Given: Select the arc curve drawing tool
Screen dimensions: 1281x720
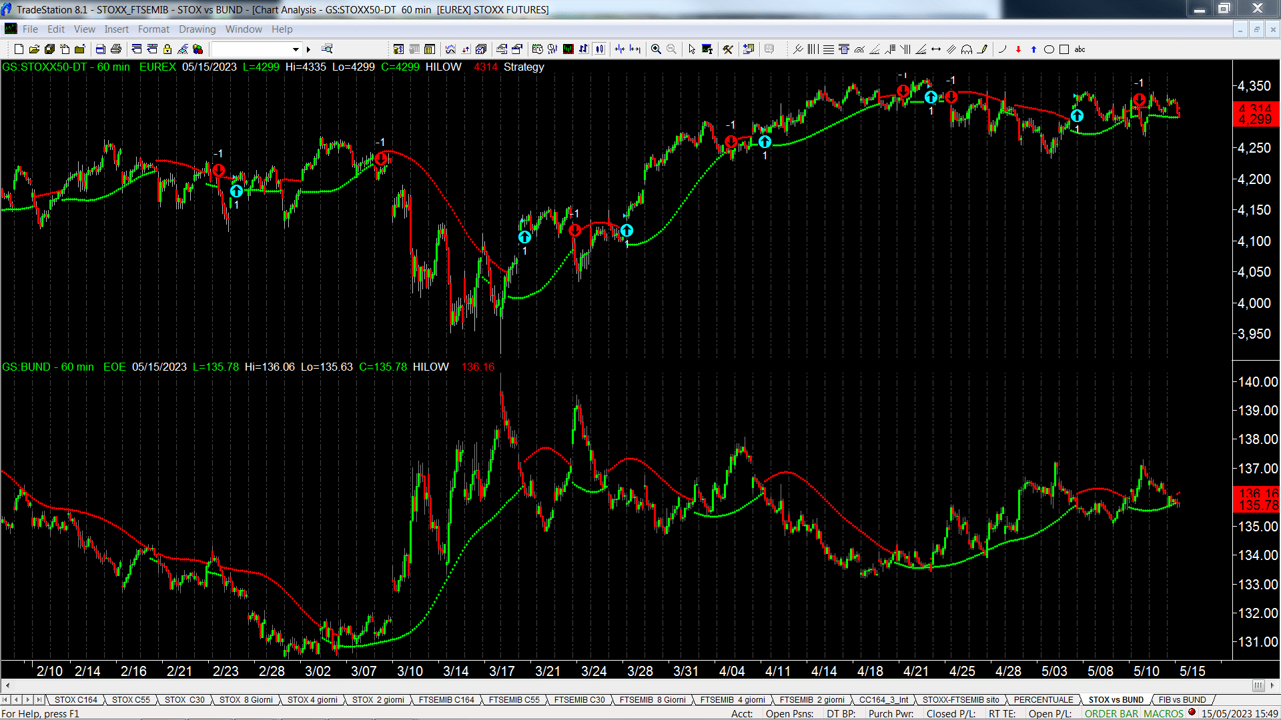Looking at the screenshot, I should coord(1003,49).
